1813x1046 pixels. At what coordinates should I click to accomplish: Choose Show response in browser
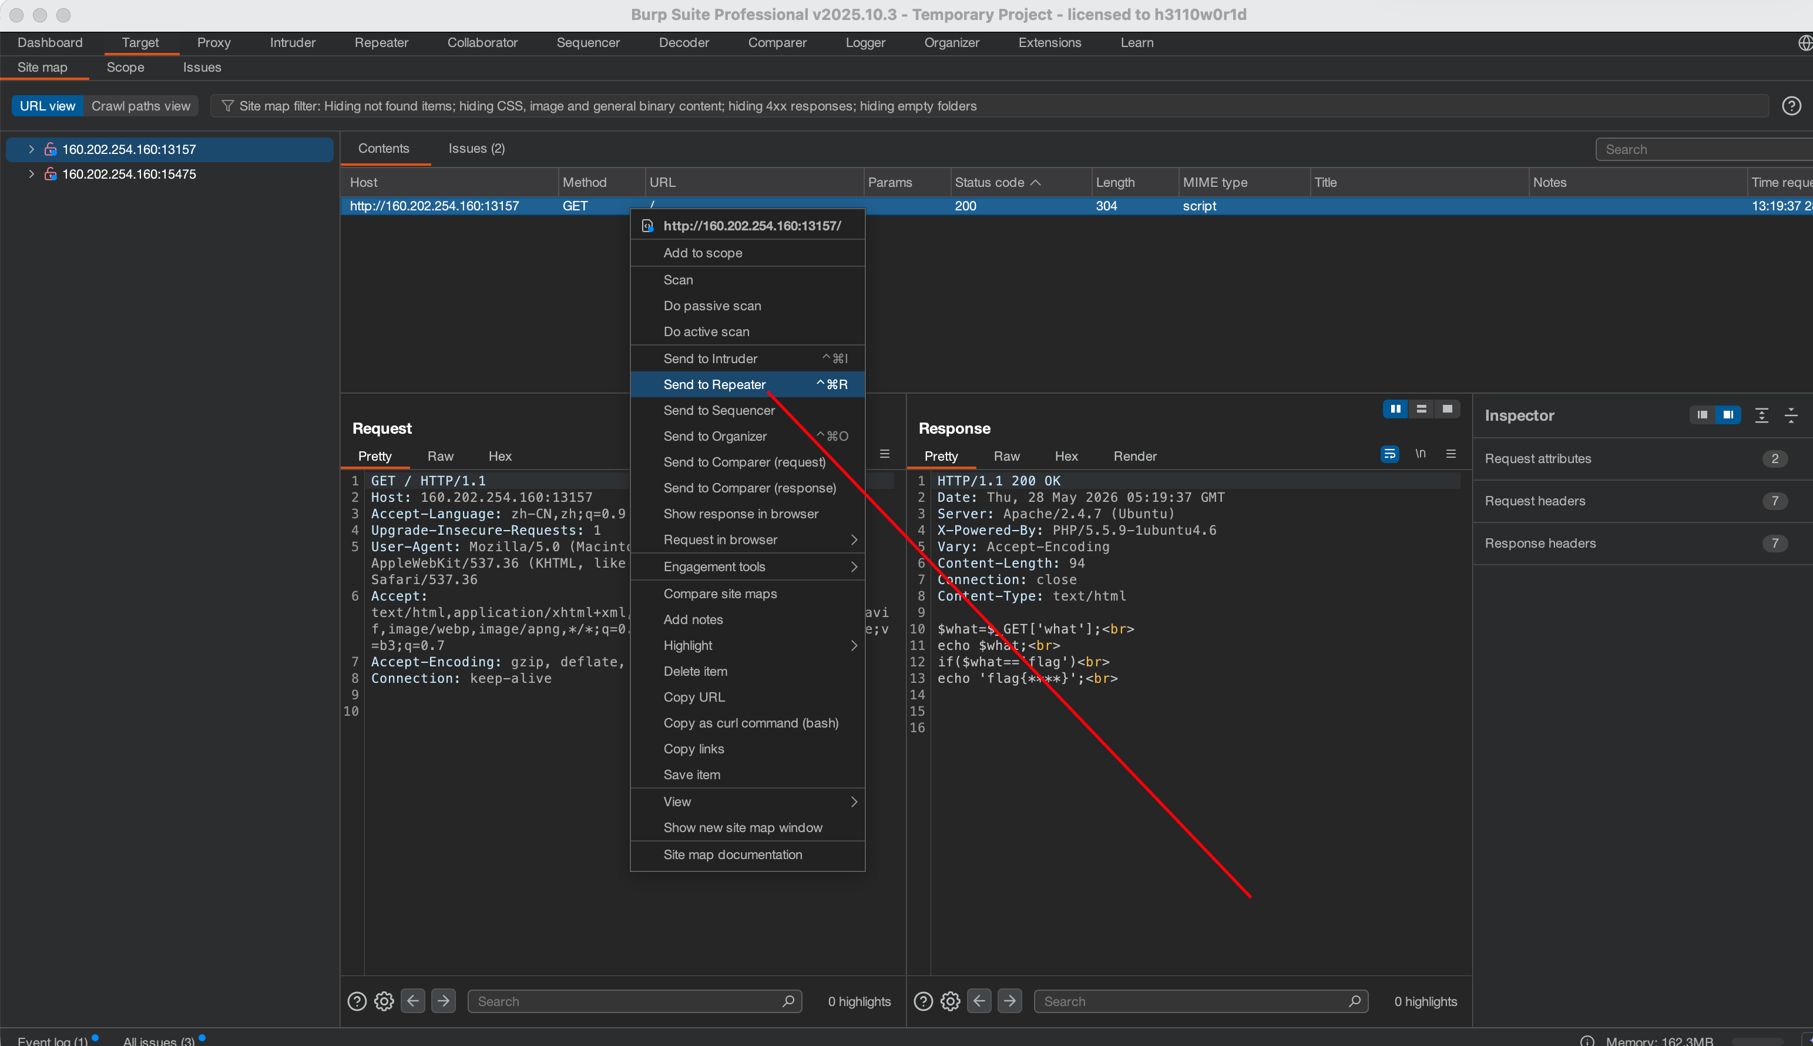pos(747,514)
